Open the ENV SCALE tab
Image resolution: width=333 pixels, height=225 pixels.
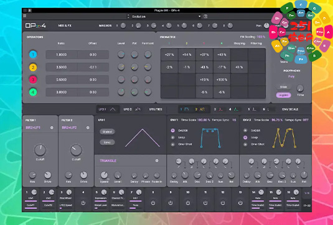[290, 109]
